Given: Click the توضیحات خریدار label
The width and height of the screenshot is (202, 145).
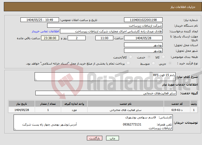Looking at the screenshot, I should pos(186,123).
